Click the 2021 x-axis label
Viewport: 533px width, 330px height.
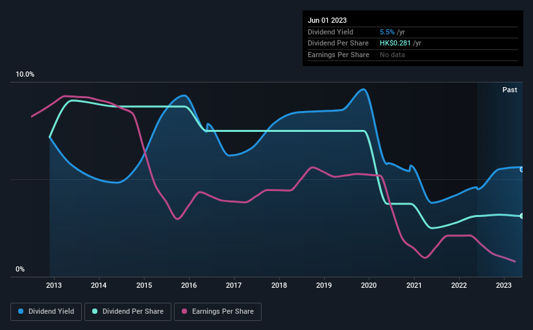[414, 285]
